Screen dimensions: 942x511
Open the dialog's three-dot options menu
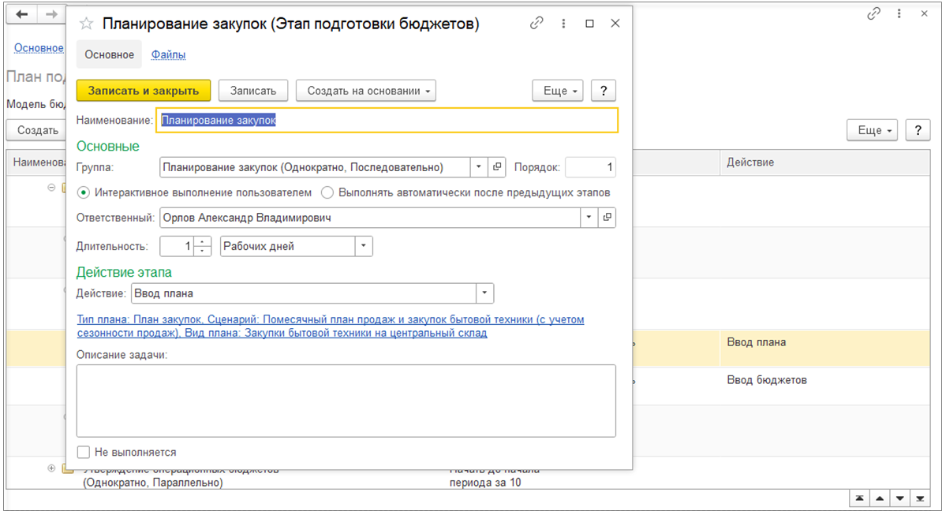point(563,24)
